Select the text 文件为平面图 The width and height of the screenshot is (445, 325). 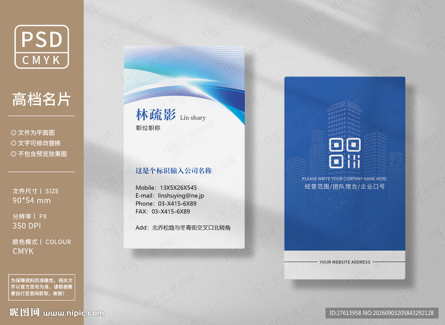click(x=37, y=133)
